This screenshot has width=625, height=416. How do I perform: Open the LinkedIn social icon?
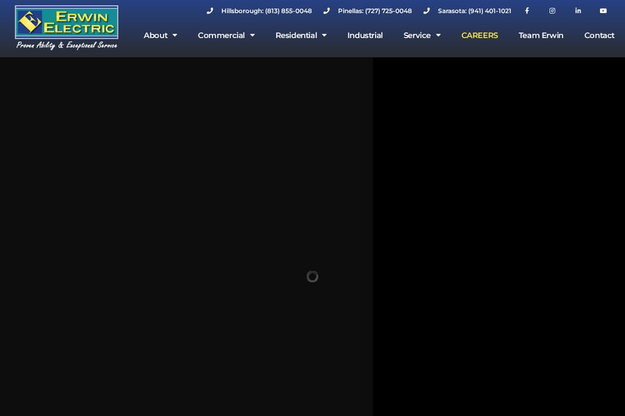[578, 11]
